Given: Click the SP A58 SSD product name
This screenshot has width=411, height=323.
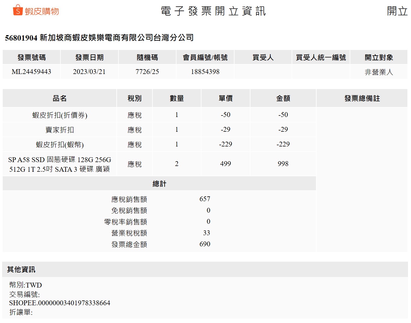Looking at the screenshot, I should pos(60,164).
